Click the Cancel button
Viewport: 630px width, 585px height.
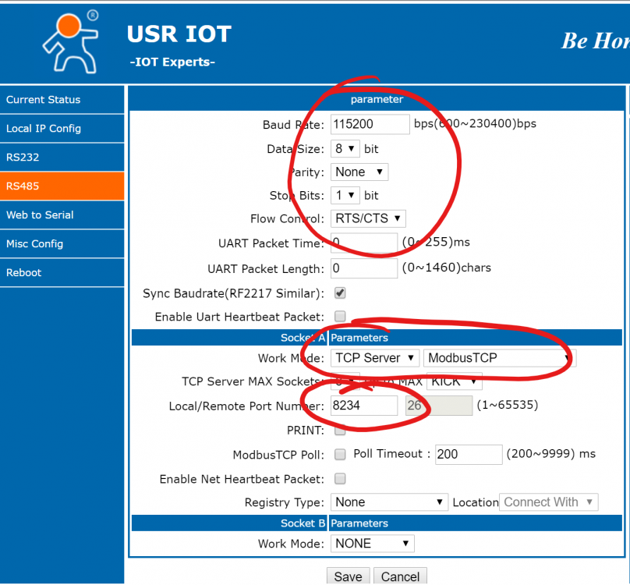coord(401,576)
